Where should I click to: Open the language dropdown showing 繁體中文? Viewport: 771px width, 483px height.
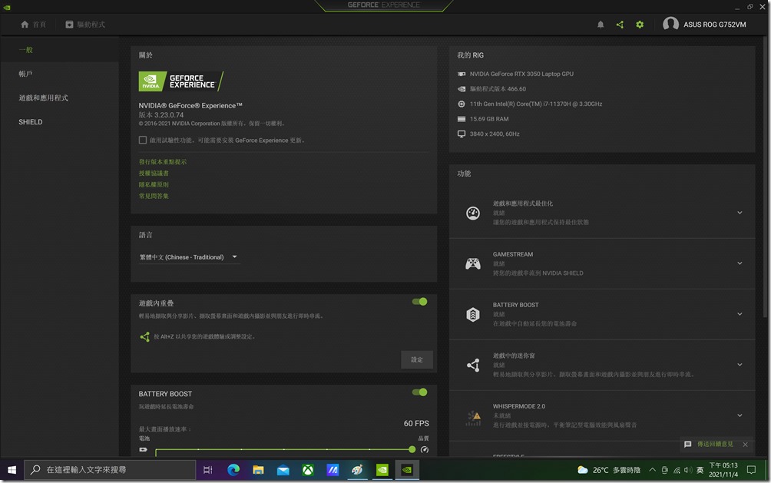click(x=188, y=256)
